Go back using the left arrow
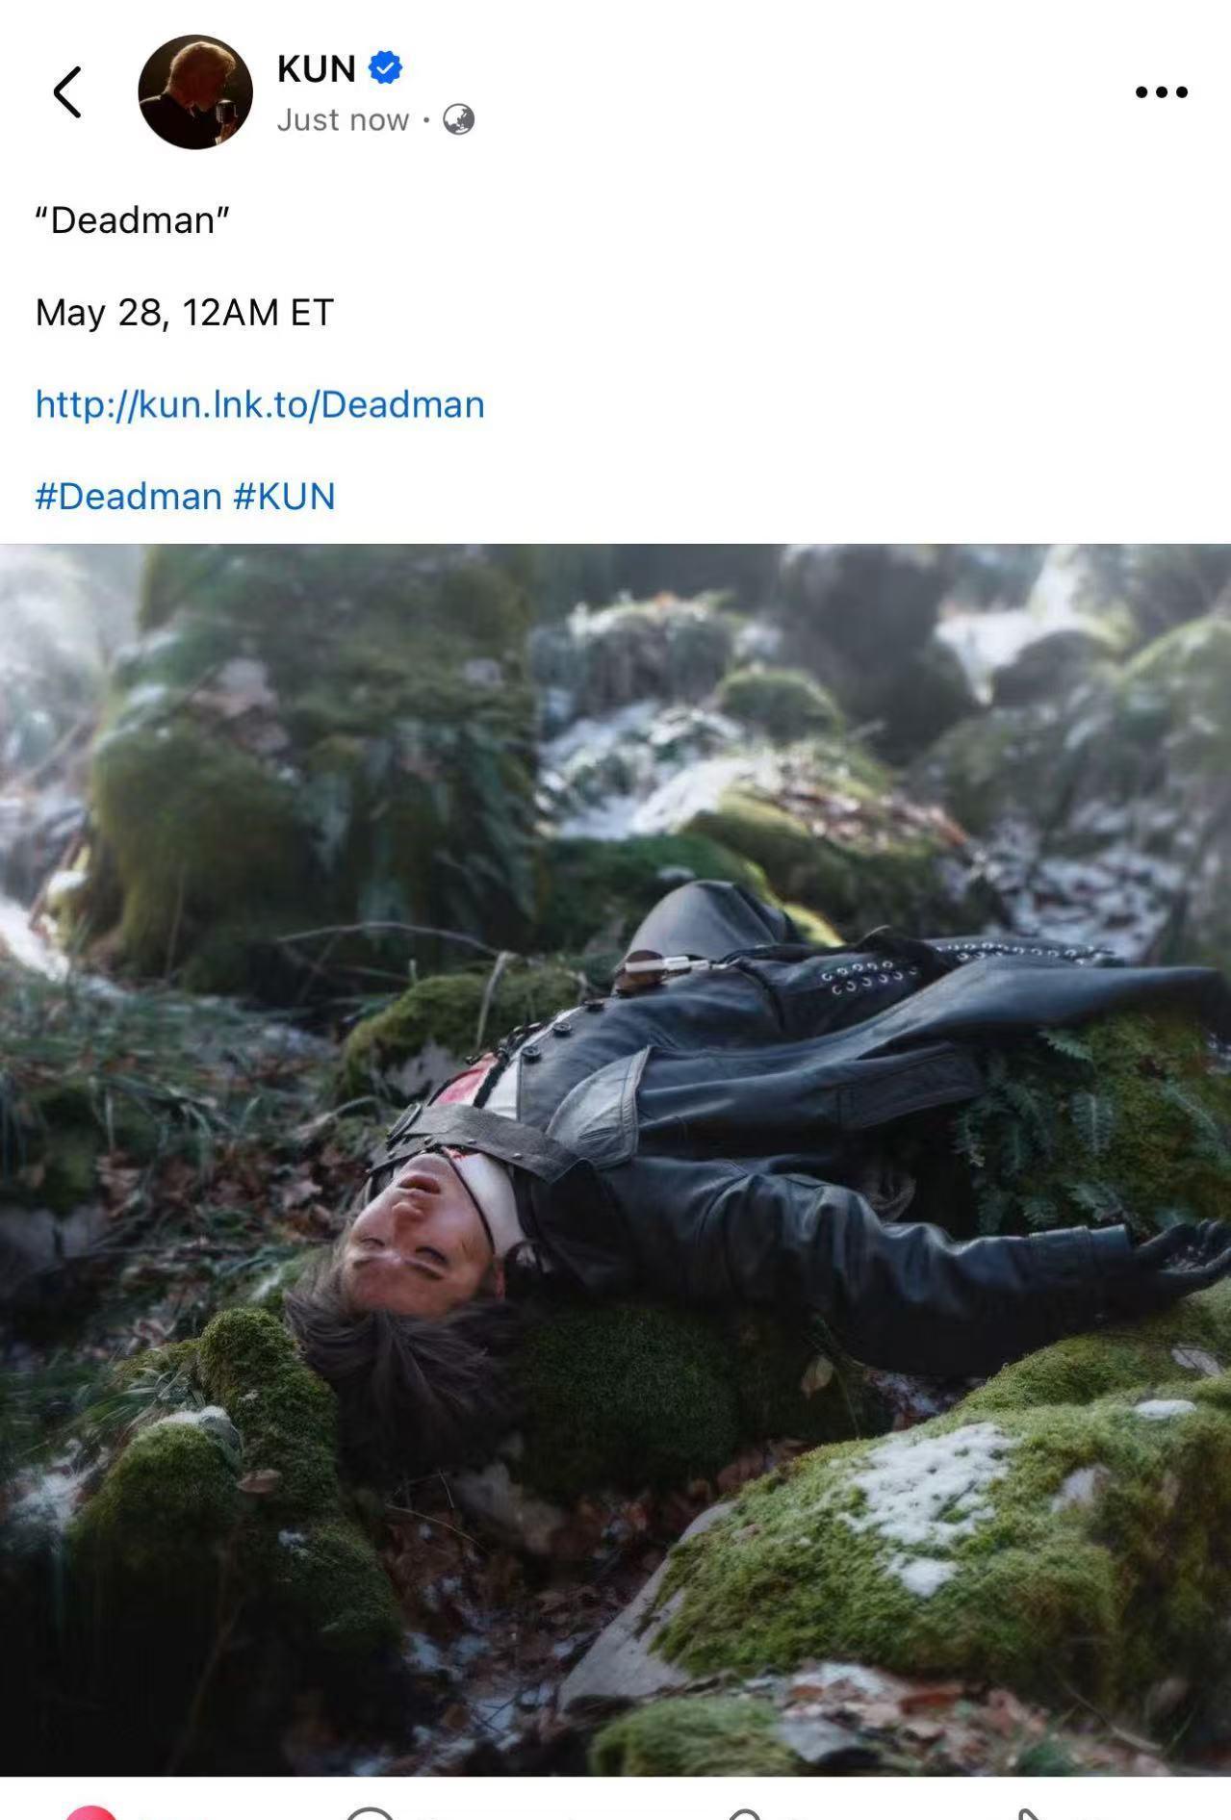 (x=67, y=92)
